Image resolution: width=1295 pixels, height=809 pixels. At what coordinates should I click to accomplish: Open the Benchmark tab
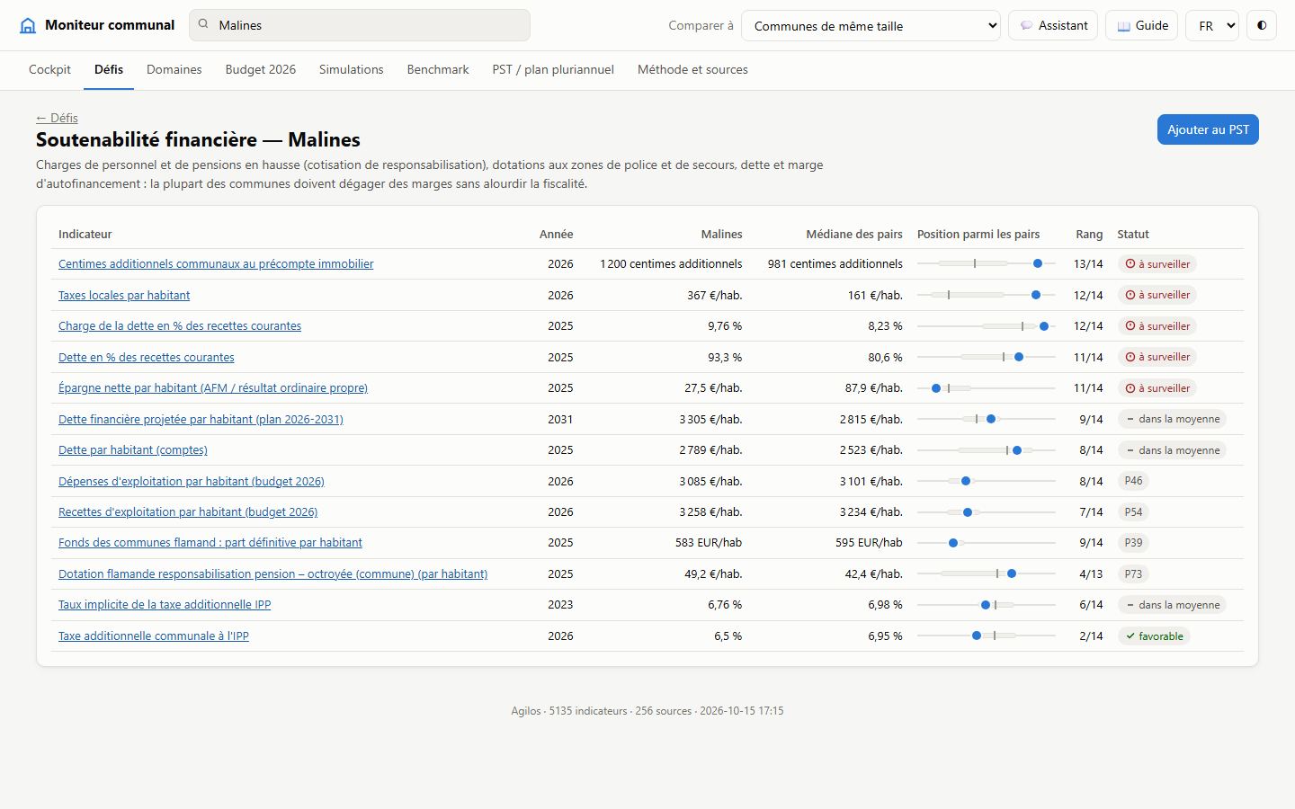[x=438, y=69]
